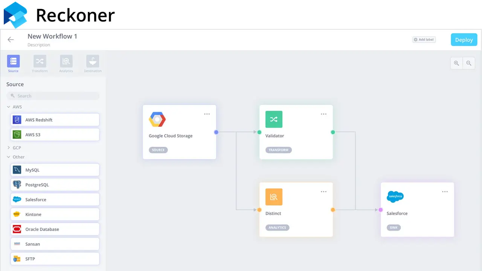The image size is (482, 271).
Task: Click the Validator transform node icon
Action: click(x=274, y=119)
